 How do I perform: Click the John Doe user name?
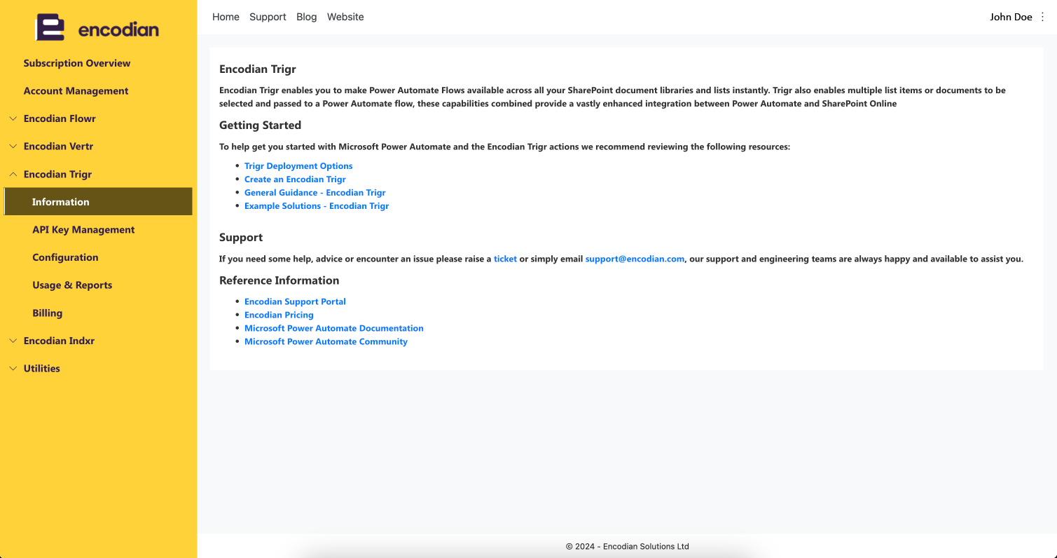point(1011,17)
